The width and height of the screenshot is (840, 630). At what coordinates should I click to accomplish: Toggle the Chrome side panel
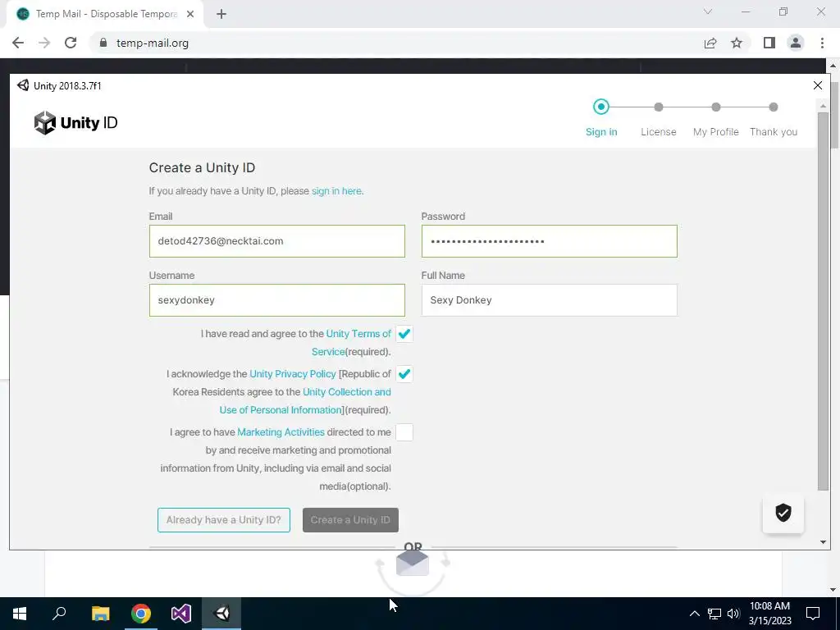[769, 43]
